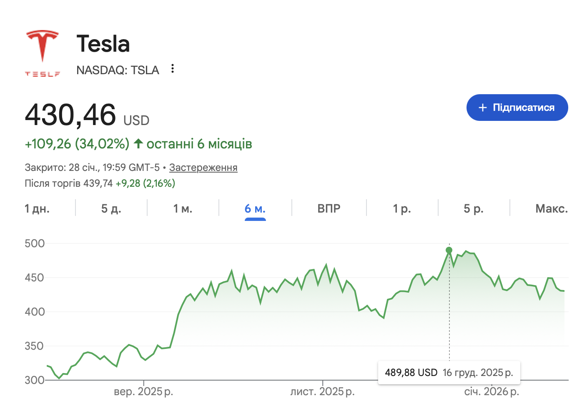The width and height of the screenshot is (582, 406).
Task: Show the 1 м. chart range
Action: point(183,208)
